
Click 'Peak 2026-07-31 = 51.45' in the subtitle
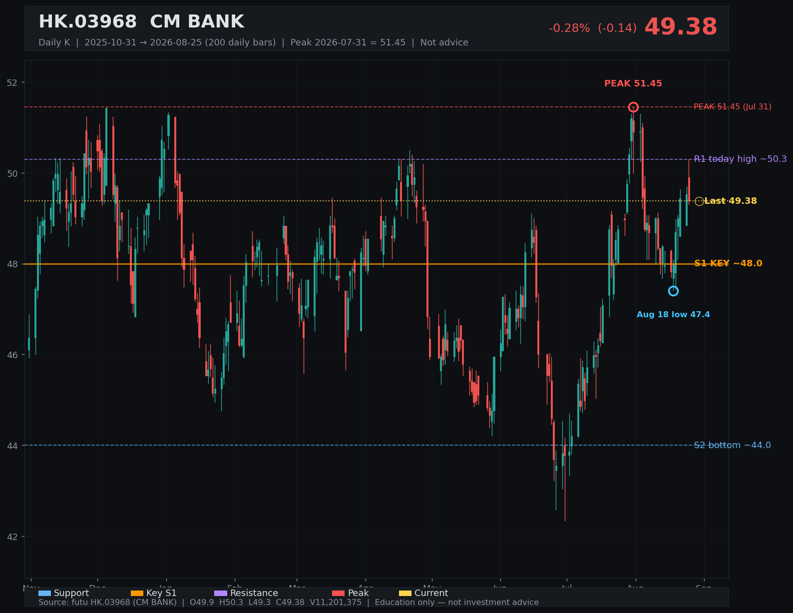[348, 42]
